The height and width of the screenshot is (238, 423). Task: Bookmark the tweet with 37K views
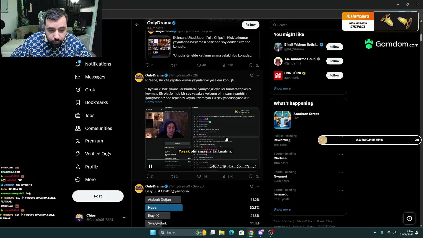tap(250, 65)
